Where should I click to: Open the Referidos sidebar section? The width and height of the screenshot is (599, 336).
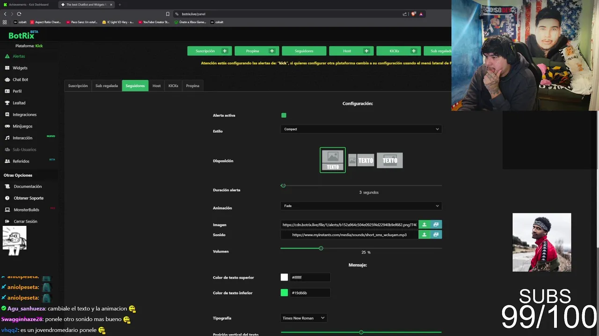tap(21, 161)
